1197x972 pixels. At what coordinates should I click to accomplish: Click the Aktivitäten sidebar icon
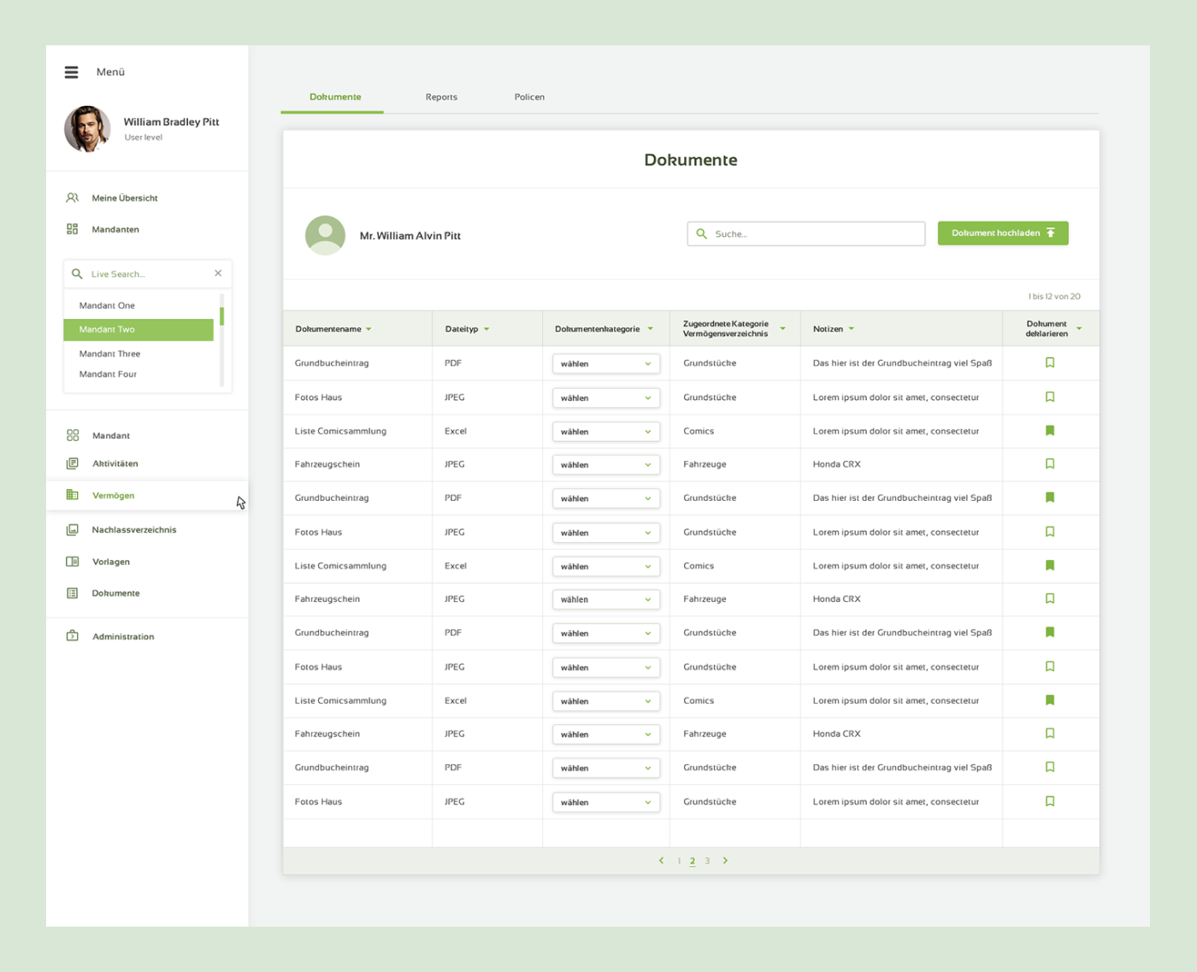click(73, 464)
